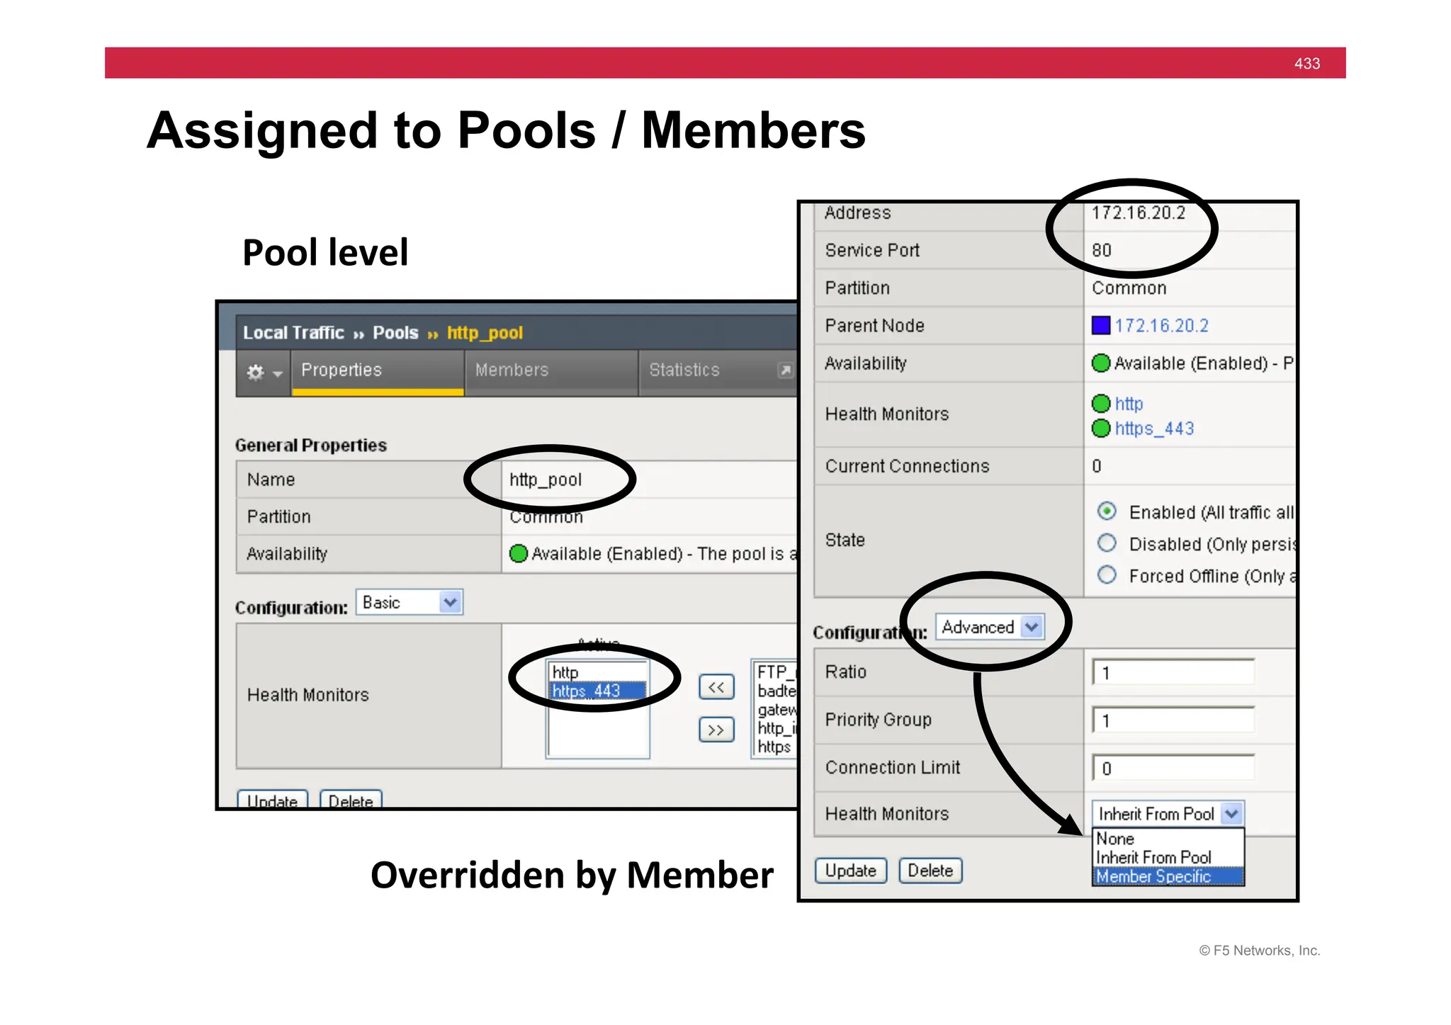Click the Address value 172.16.20.2
This screenshot has height=1025, width=1451.
coord(1138,213)
